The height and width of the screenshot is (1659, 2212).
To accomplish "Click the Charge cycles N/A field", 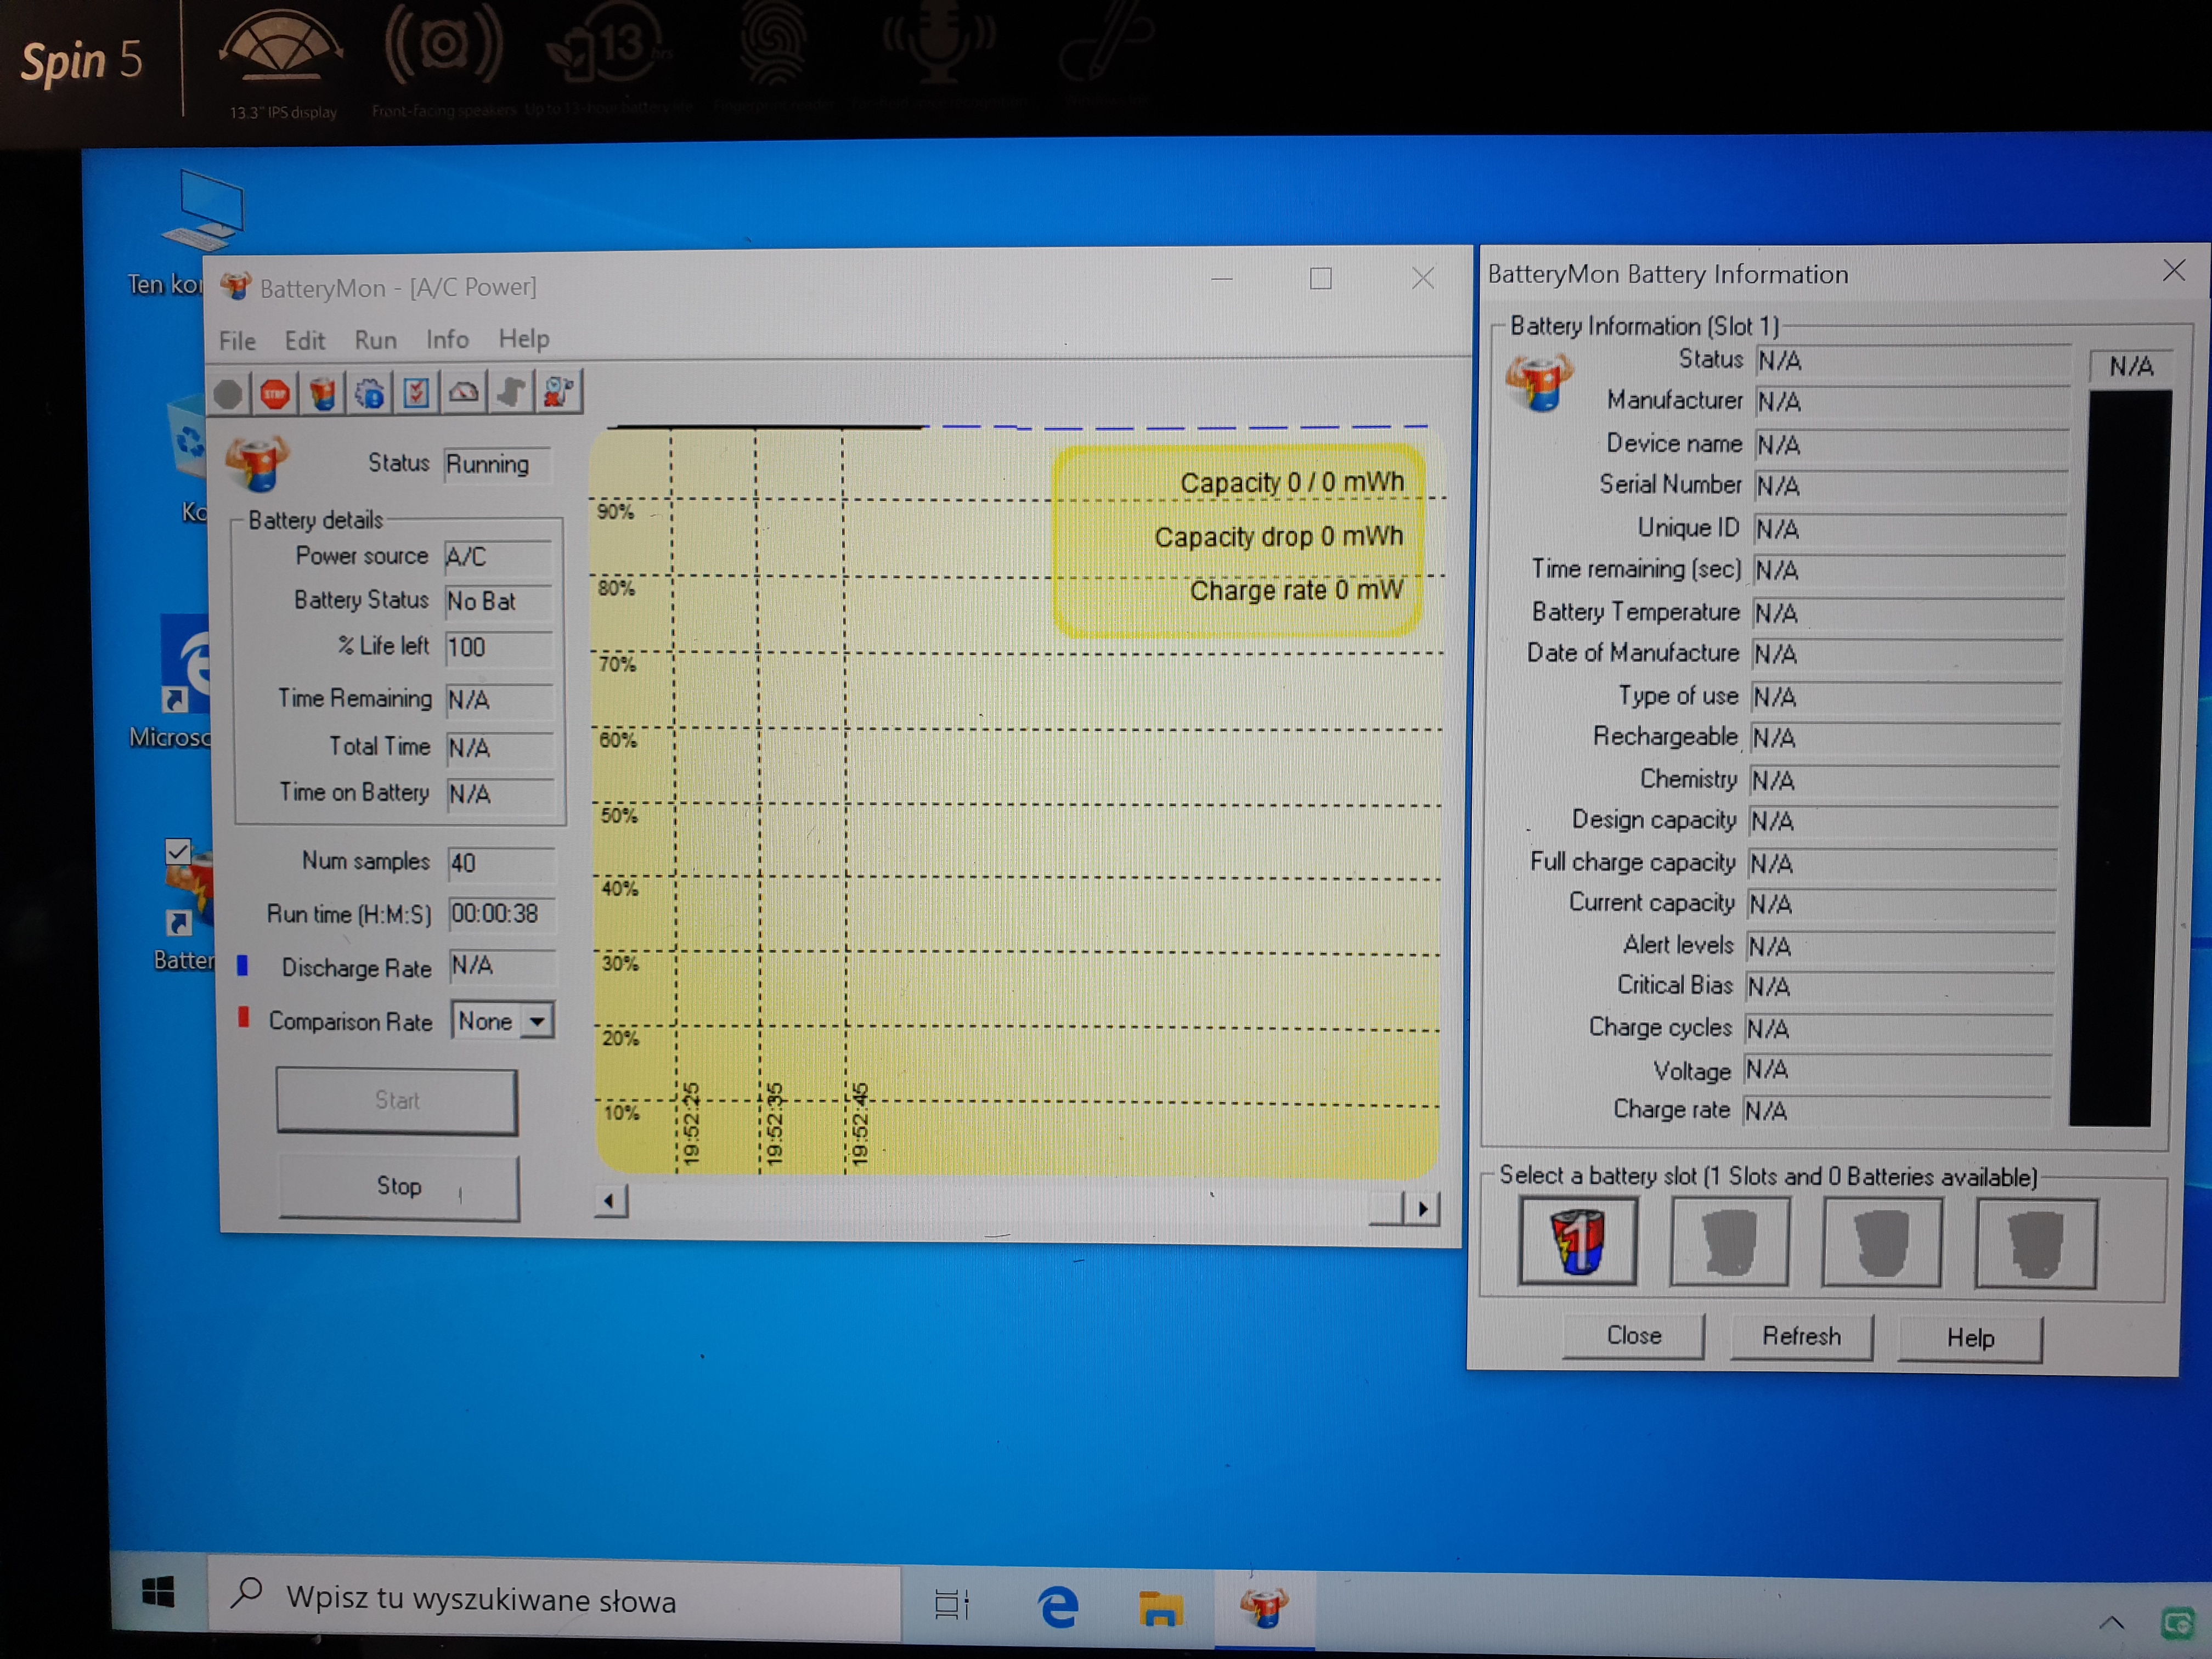I will (1899, 1029).
